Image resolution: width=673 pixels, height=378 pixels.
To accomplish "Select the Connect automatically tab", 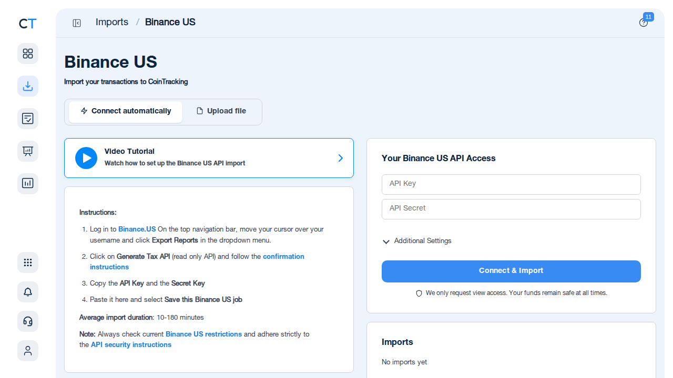I will 126,111.
